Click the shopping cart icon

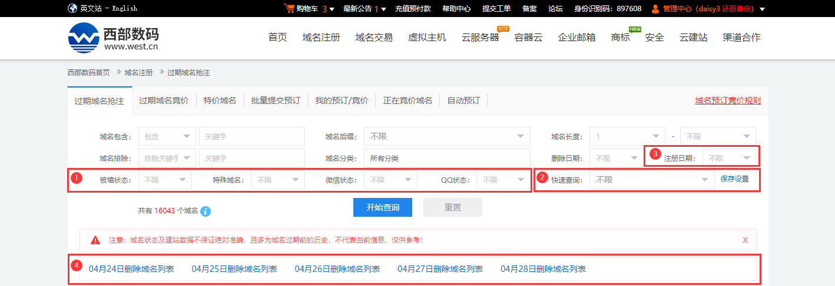pos(289,8)
